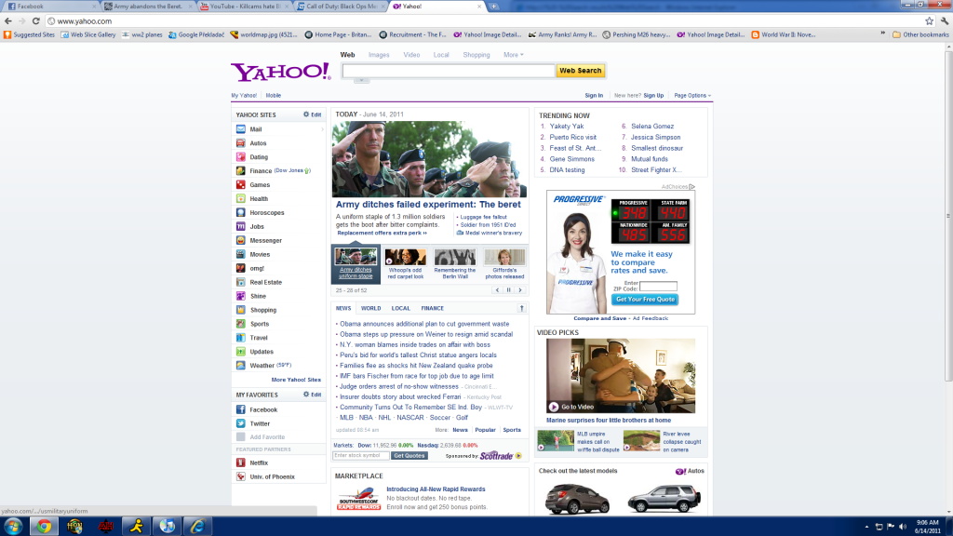Click the Travel sidebar icon
This screenshot has height=536, width=953.
point(241,338)
